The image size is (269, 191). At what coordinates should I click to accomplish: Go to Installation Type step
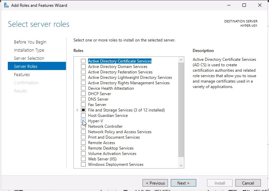[29, 50]
